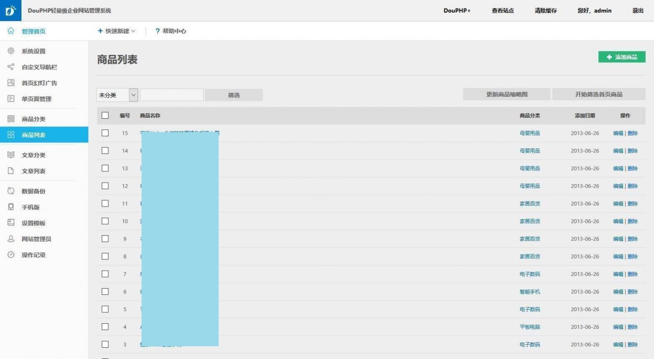Click DouPHP+ in the top bar
Viewport: 654px width, 359px height.
click(457, 10)
